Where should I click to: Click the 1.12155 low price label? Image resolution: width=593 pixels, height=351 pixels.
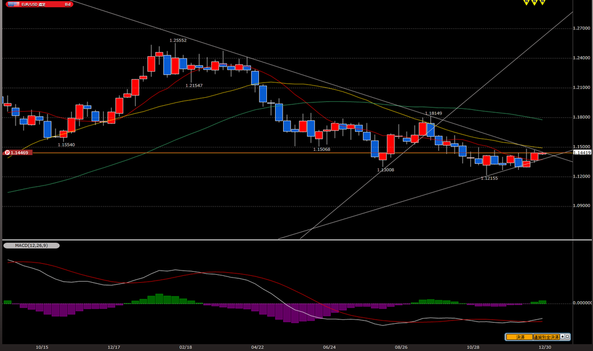[x=489, y=178]
